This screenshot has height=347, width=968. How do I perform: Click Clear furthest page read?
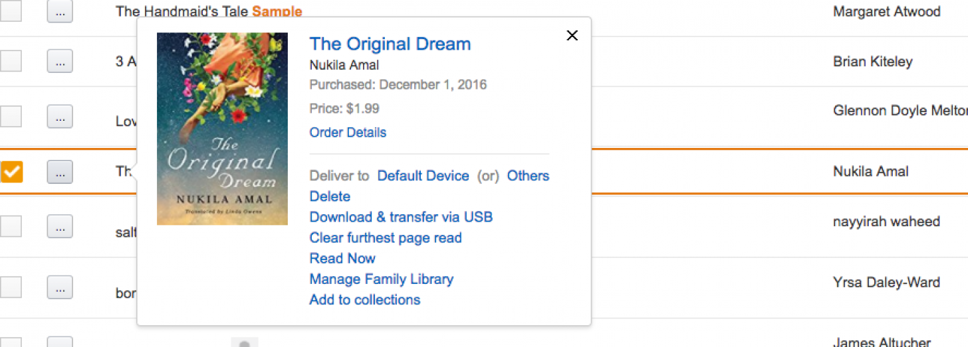[386, 238]
